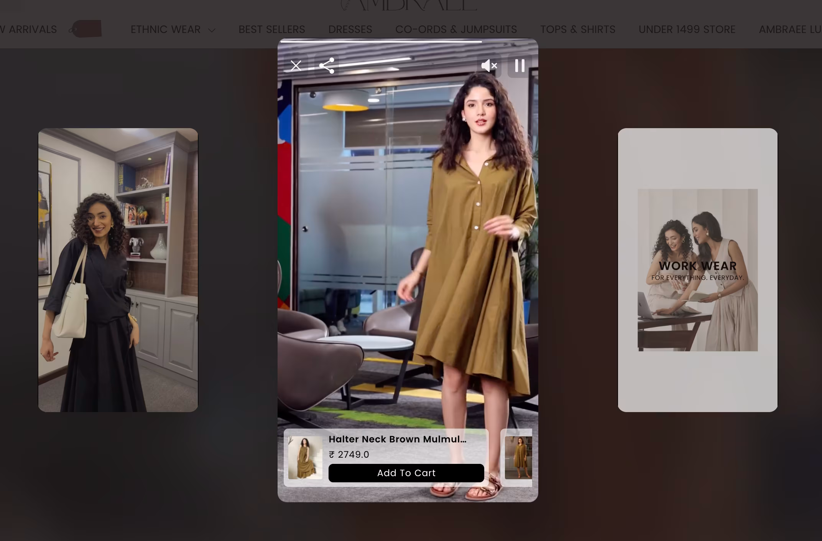Click the Add To Cart button
The width and height of the screenshot is (822, 541).
[406, 473]
